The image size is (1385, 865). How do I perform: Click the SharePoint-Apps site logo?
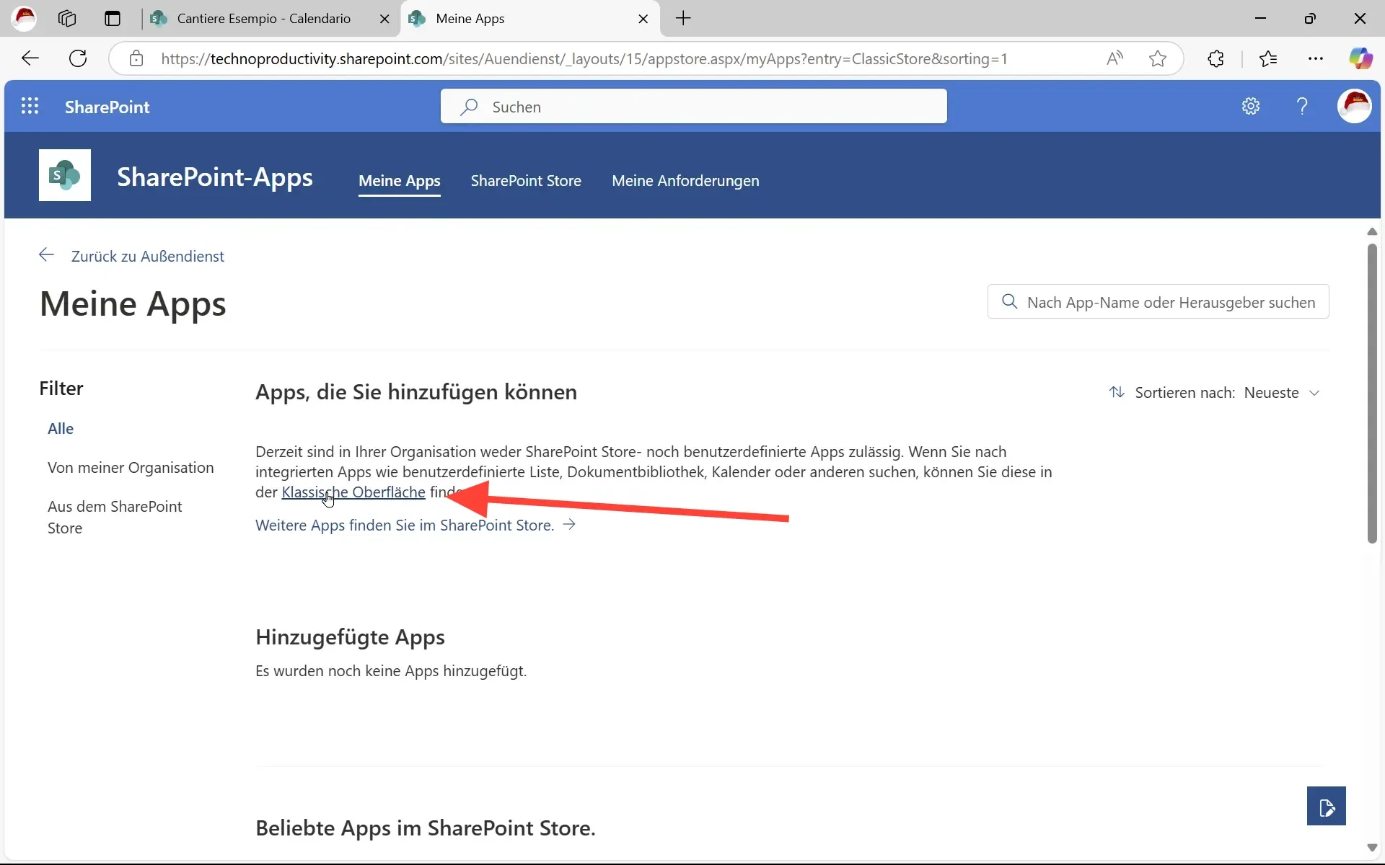[65, 175]
